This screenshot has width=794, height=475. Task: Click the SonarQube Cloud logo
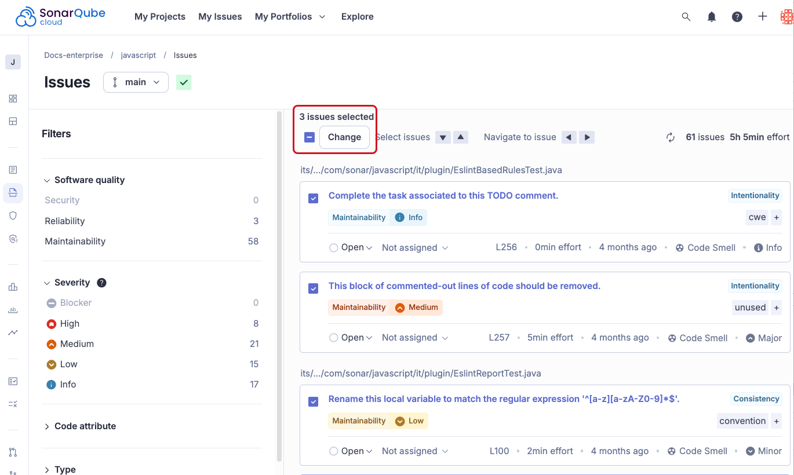(60, 17)
